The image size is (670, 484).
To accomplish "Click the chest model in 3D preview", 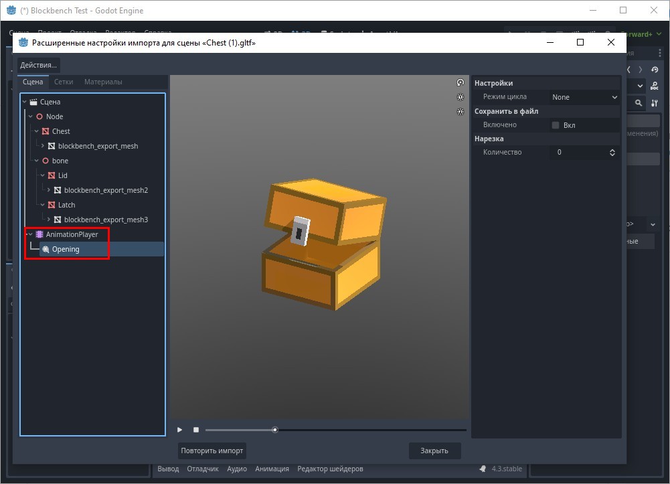I will tap(323, 244).
